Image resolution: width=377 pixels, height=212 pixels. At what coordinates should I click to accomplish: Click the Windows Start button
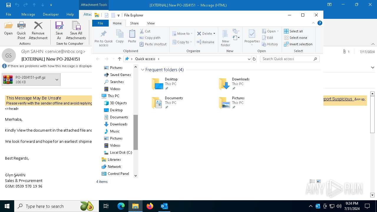point(7,206)
